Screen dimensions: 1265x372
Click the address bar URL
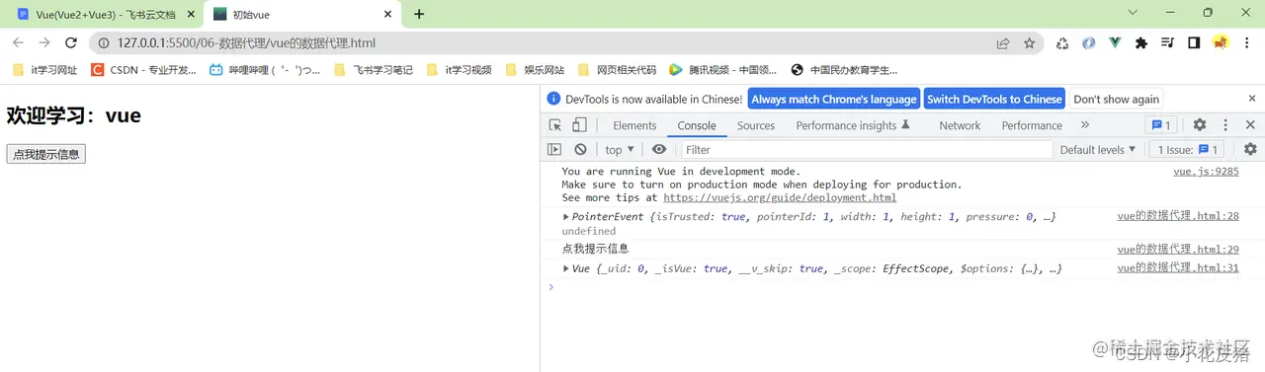(x=246, y=43)
